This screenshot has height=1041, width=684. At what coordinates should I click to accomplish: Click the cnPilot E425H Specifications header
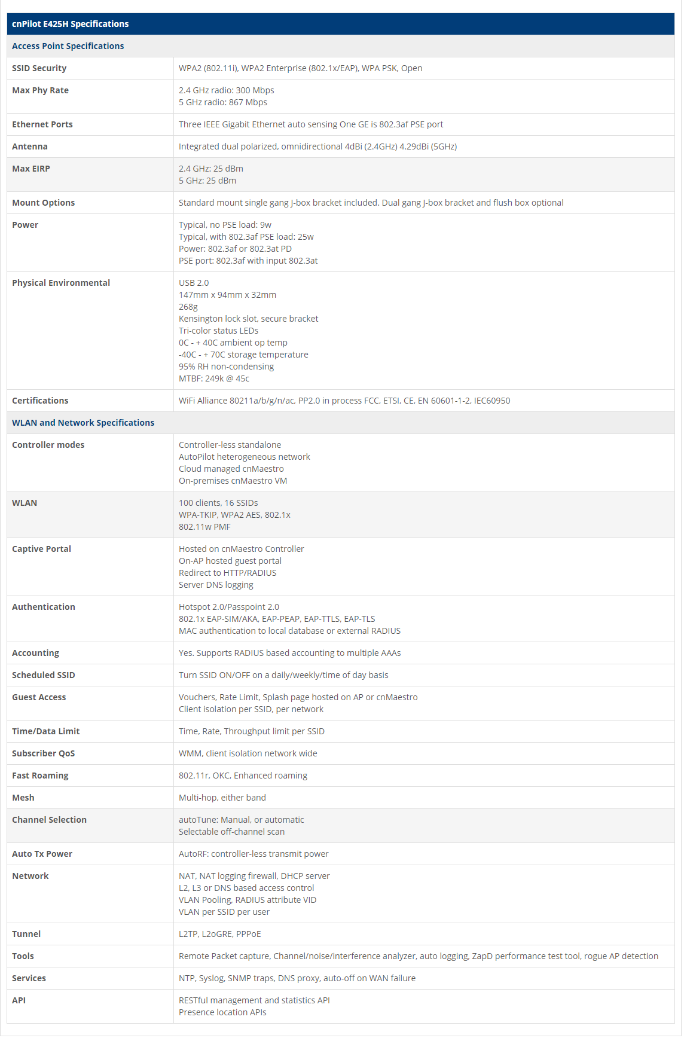coord(71,24)
